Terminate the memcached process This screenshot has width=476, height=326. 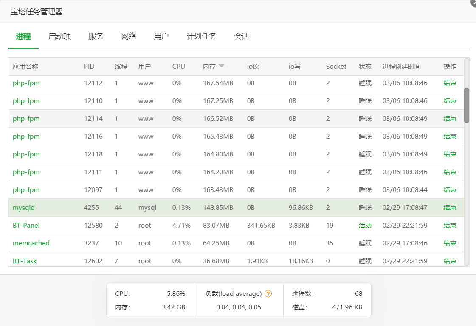pyautogui.click(x=450, y=243)
